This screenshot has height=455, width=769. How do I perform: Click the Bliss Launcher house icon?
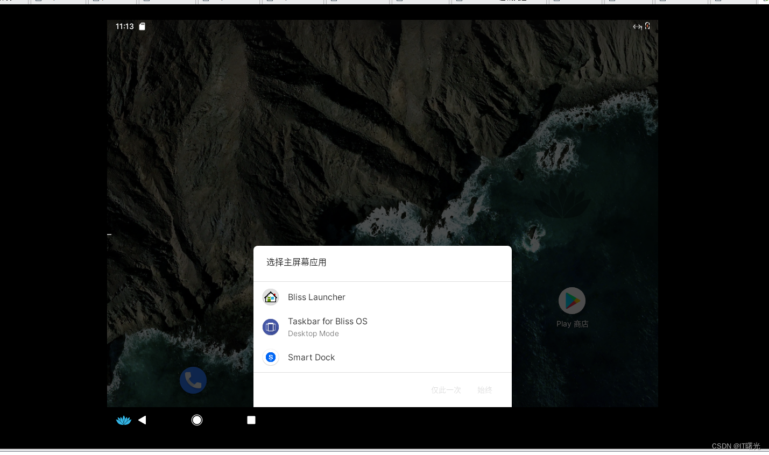pos(271,297)
